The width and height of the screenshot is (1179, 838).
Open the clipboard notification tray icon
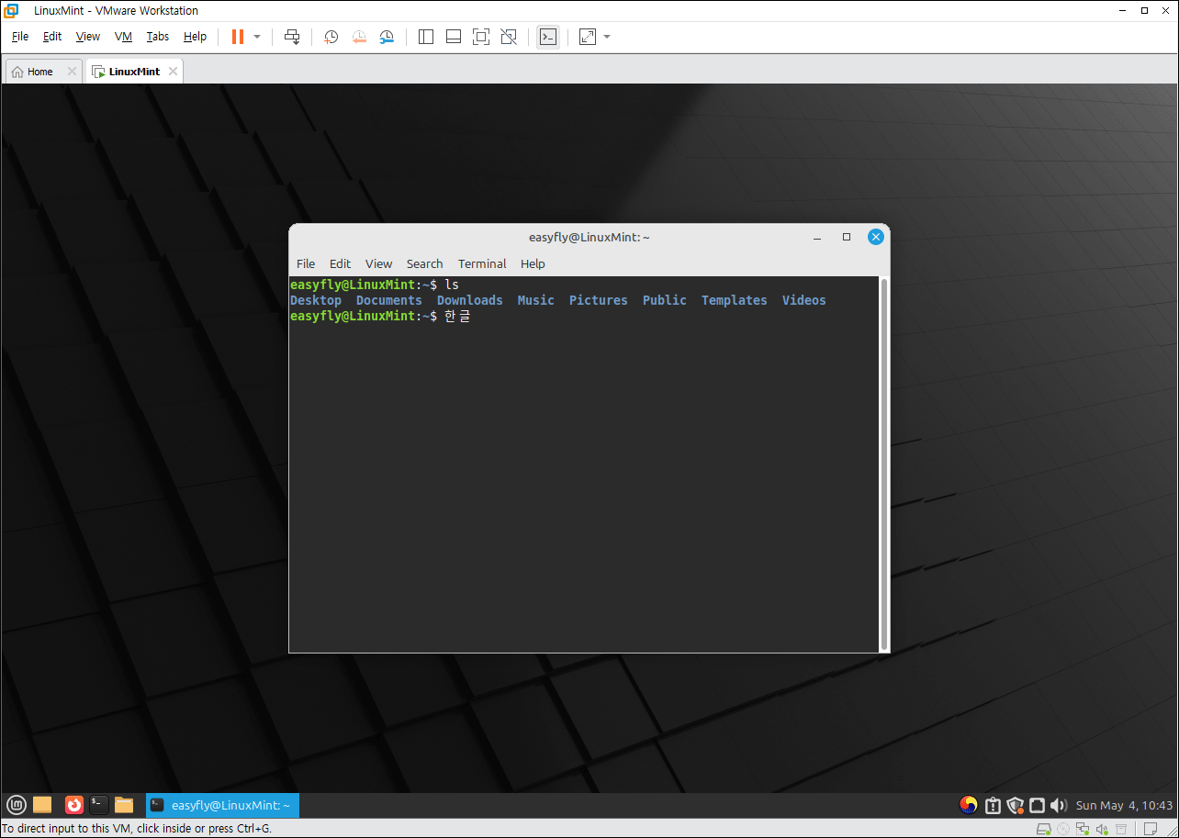993,805
